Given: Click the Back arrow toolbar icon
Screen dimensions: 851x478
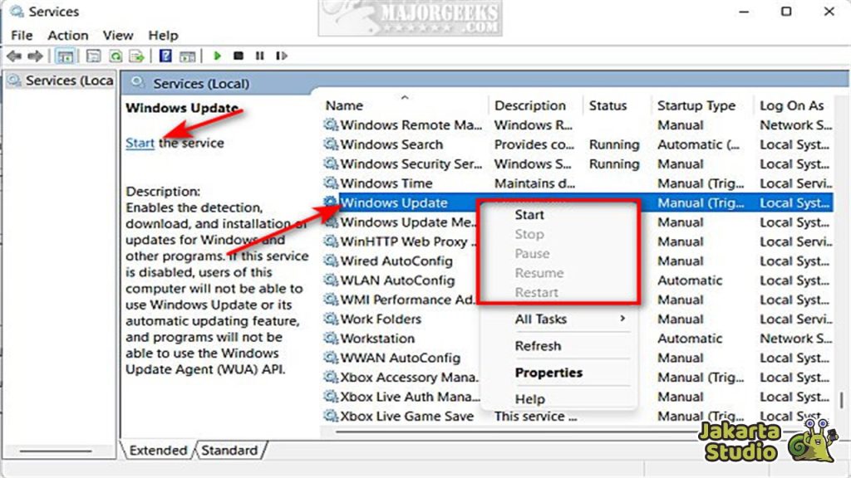Looking at the screenshot, I should (14, 56).
